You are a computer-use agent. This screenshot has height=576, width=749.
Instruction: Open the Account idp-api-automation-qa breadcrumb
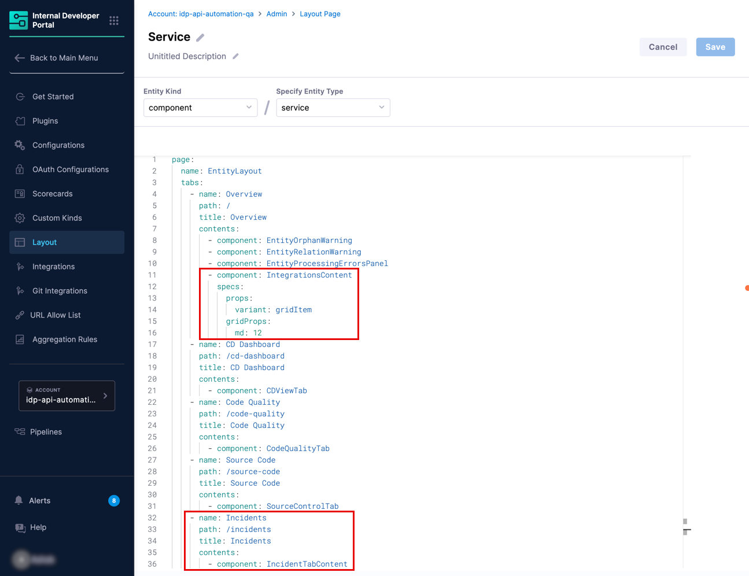201,14
